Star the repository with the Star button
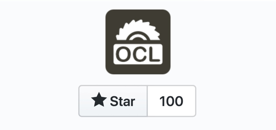Image resolution: width=276 pixels, height=130 pixels. 113,101
